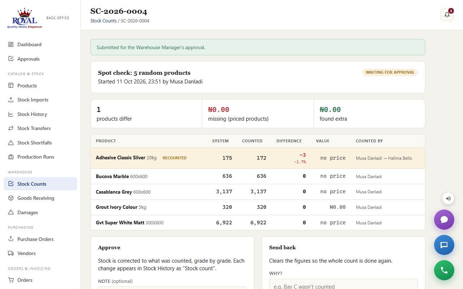Image resolution: width=463 pixels, height=289 pixels.
Task: Click the Orders cart menu item
Action: click(40, 280)
